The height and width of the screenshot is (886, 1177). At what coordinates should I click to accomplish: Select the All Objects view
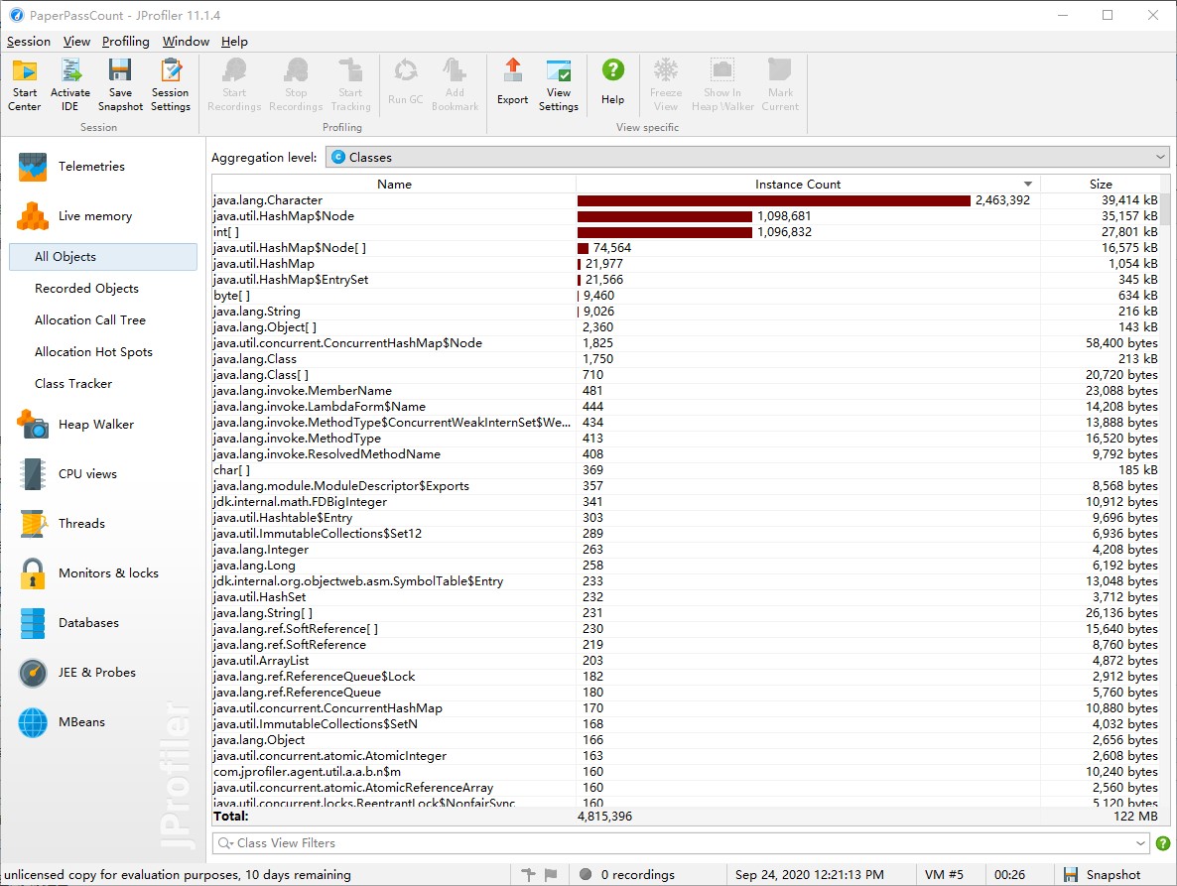click(x=103, y=257)
